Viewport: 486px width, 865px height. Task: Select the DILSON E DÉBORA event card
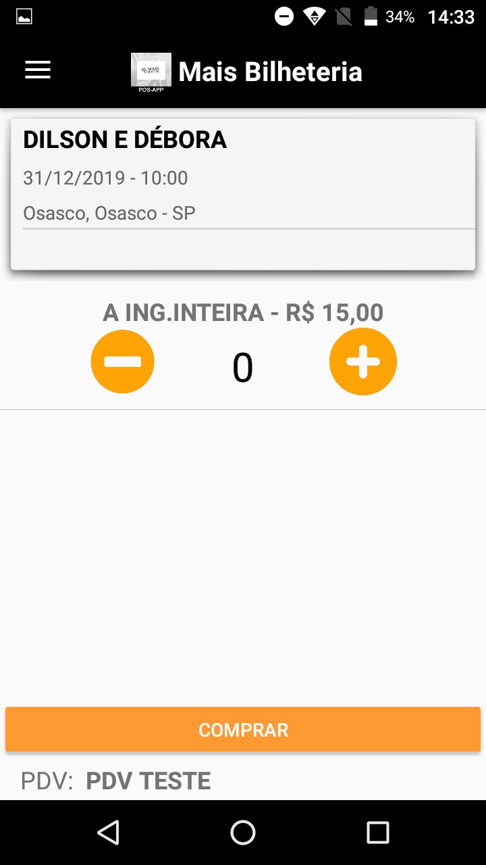(243, 195)
